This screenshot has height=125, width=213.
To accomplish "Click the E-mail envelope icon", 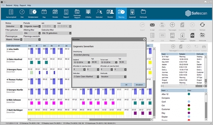I will tap(152, 25).
